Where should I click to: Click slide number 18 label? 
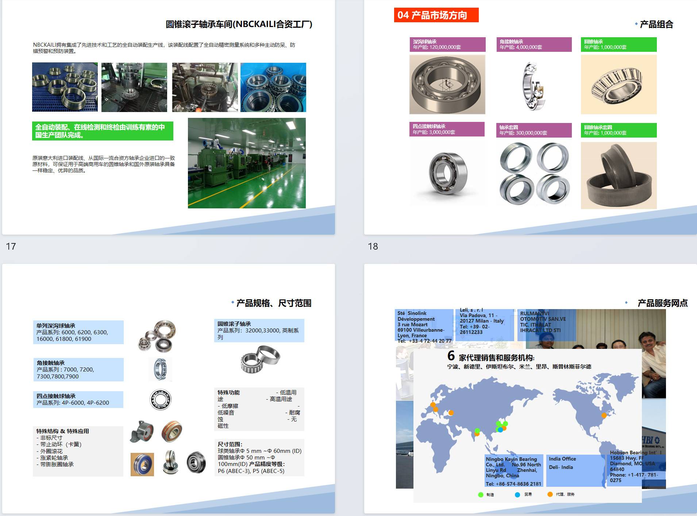point(373,246)
